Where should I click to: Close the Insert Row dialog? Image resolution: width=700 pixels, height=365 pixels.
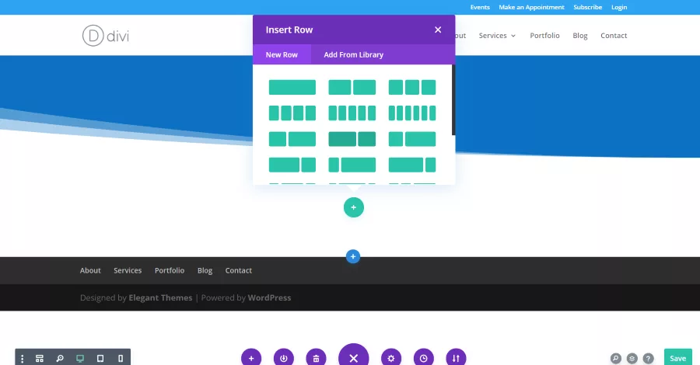[437, 30]
